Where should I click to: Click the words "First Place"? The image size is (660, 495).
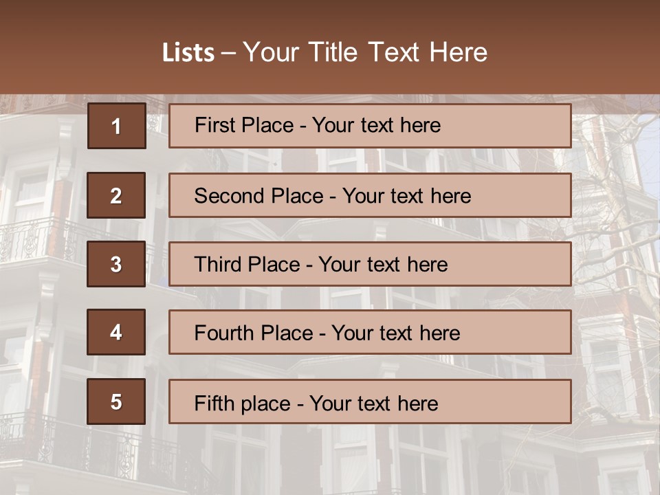[244, 125]
